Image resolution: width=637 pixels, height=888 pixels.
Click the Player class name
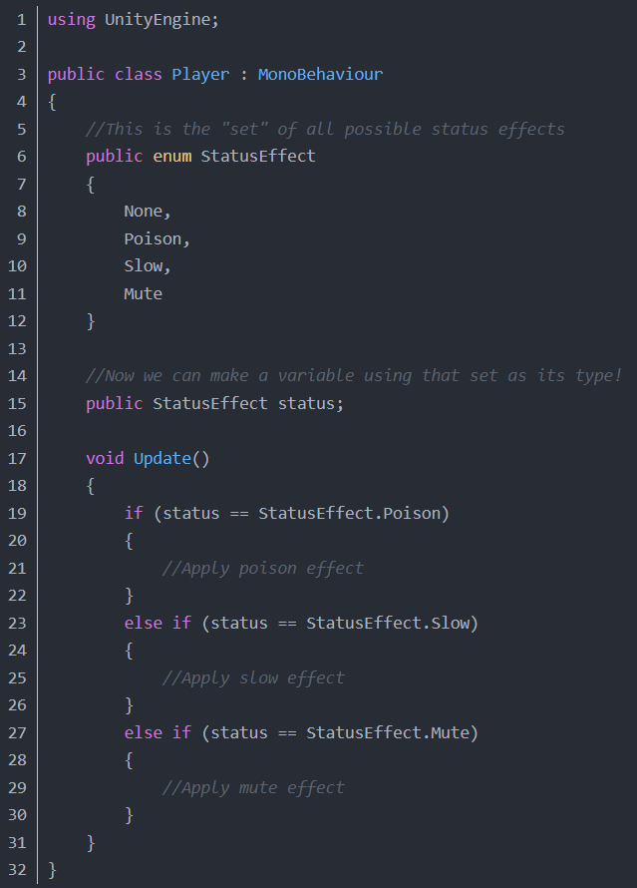pyautogui.click(x=199, y=75)
